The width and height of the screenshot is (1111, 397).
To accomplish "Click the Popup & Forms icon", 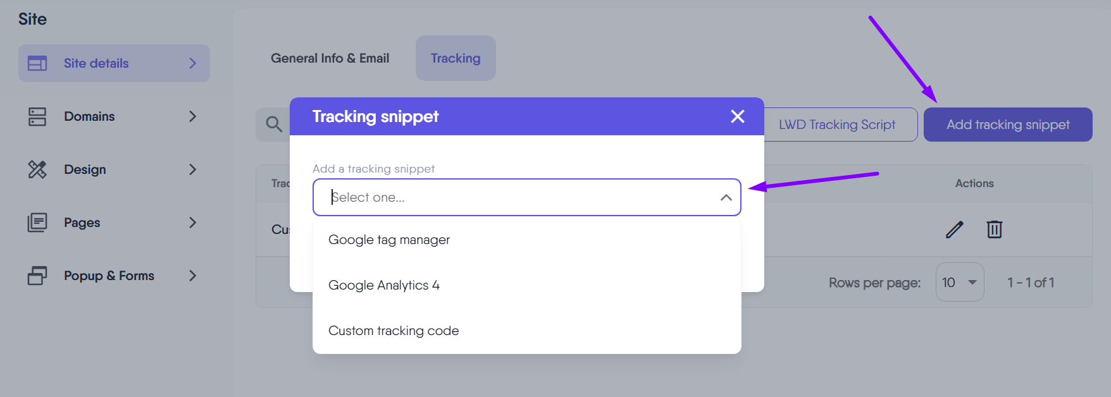I will (x=37, y=276).
